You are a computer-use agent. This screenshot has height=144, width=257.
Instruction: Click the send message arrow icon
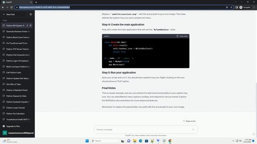point(194,130)
